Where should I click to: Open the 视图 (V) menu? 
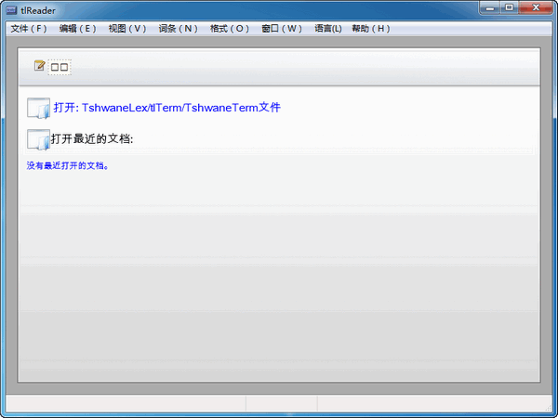tap(127, 29)
